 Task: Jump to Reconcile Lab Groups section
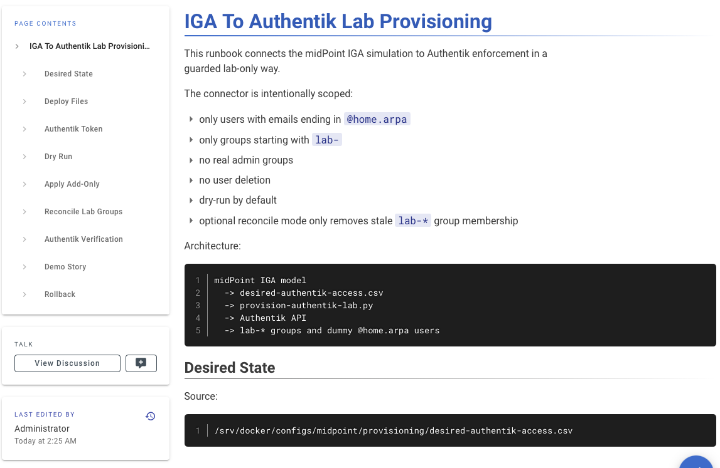(83, 211)
